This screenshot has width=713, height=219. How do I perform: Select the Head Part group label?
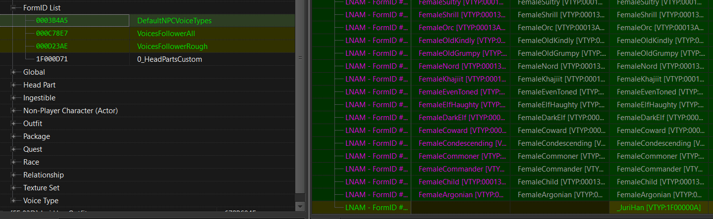39,85
